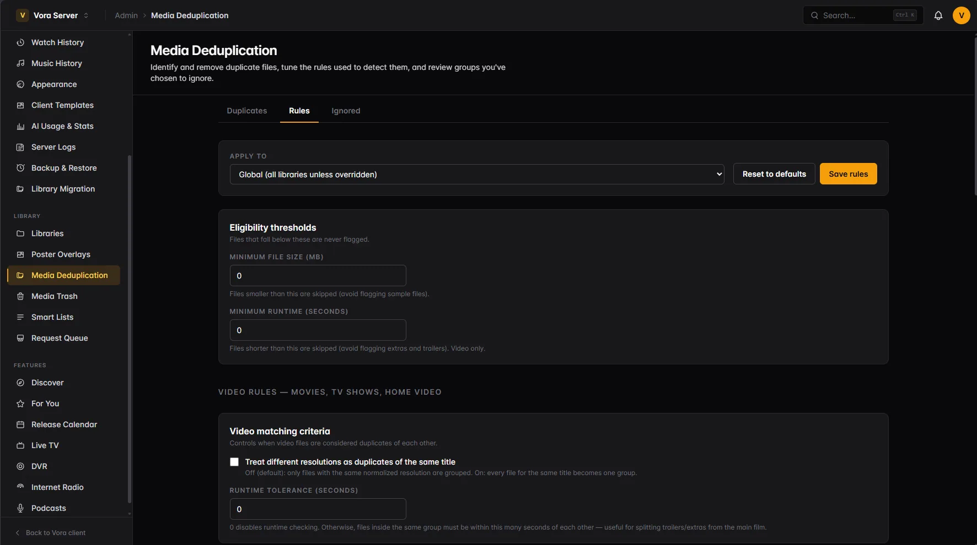
Task: Click the For You star icon
Action: coord(20,404)
